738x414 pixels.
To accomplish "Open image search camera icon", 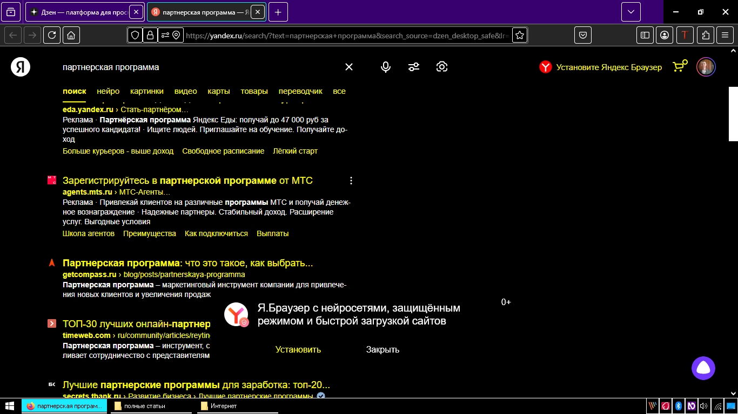I will click(x=442, y=67).
